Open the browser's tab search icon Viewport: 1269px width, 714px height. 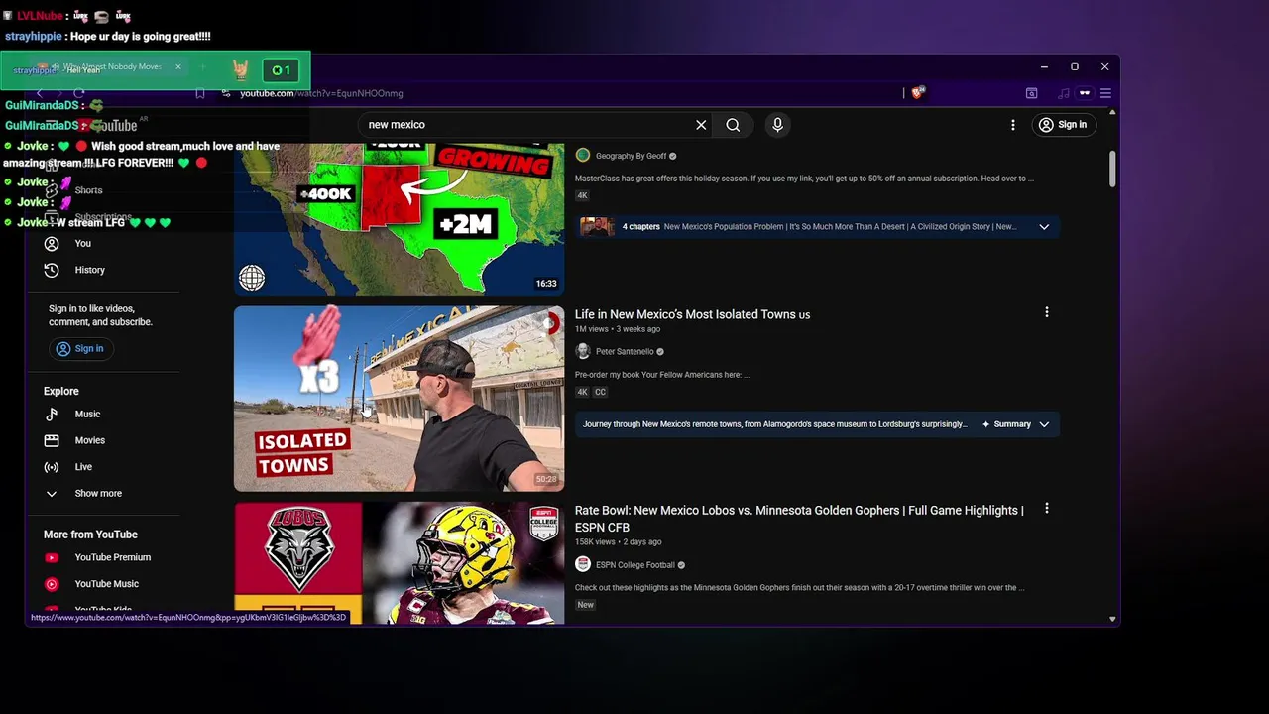[1031, 93]
